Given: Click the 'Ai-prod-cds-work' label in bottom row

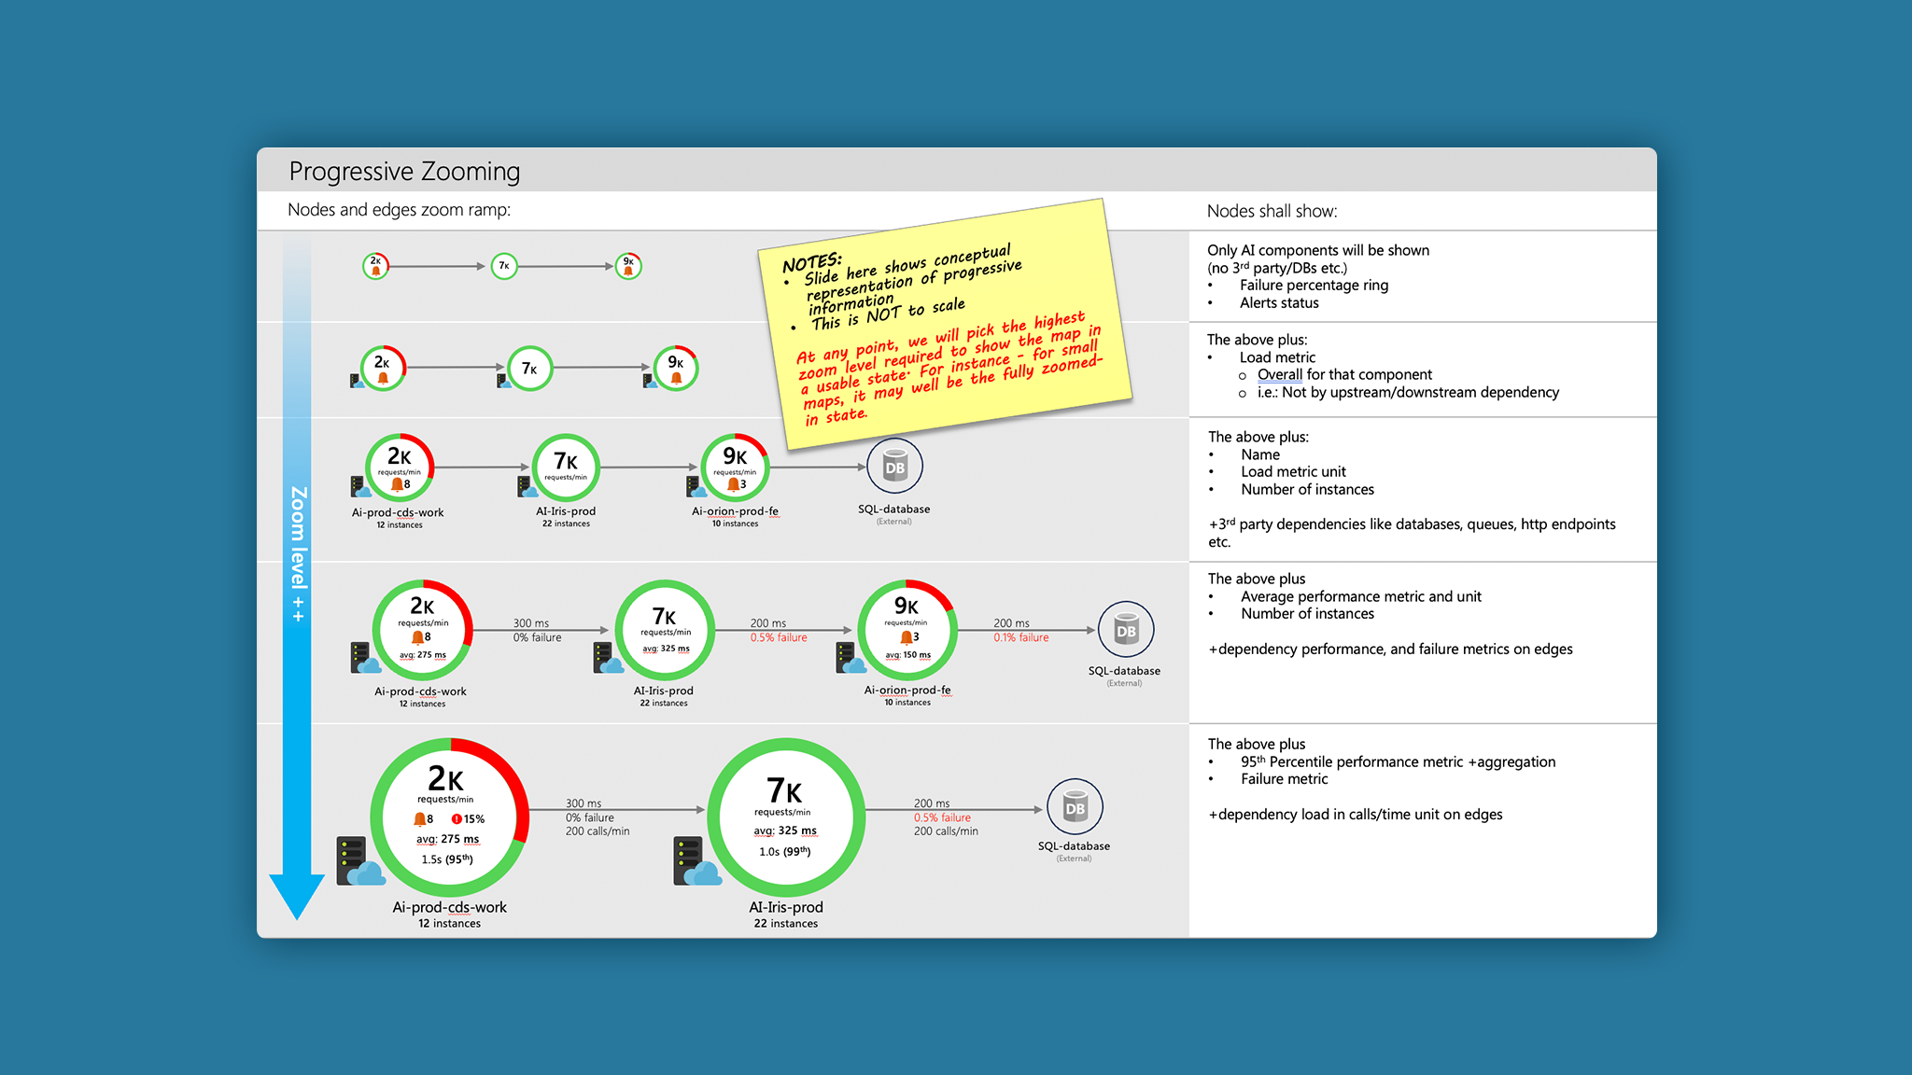Looking at the screenshot, I should coord(449,907).
